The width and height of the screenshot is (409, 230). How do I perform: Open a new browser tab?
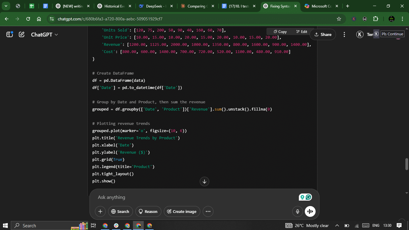(347, 6)
